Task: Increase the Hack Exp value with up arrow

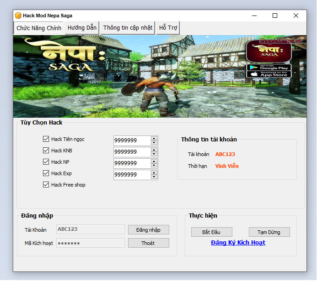Action: pos(154,173)
